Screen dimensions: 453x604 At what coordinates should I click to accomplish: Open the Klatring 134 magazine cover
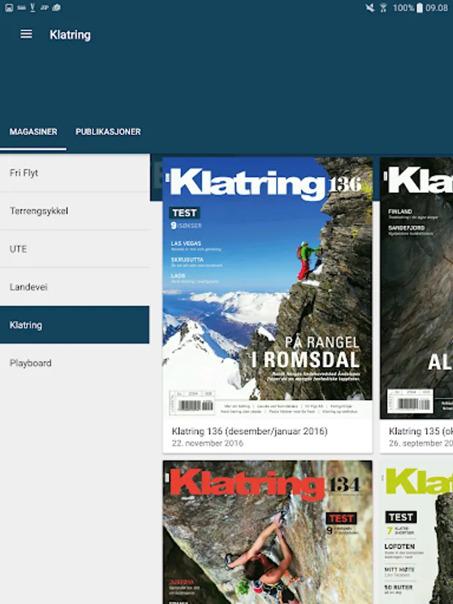pos(267,532)
